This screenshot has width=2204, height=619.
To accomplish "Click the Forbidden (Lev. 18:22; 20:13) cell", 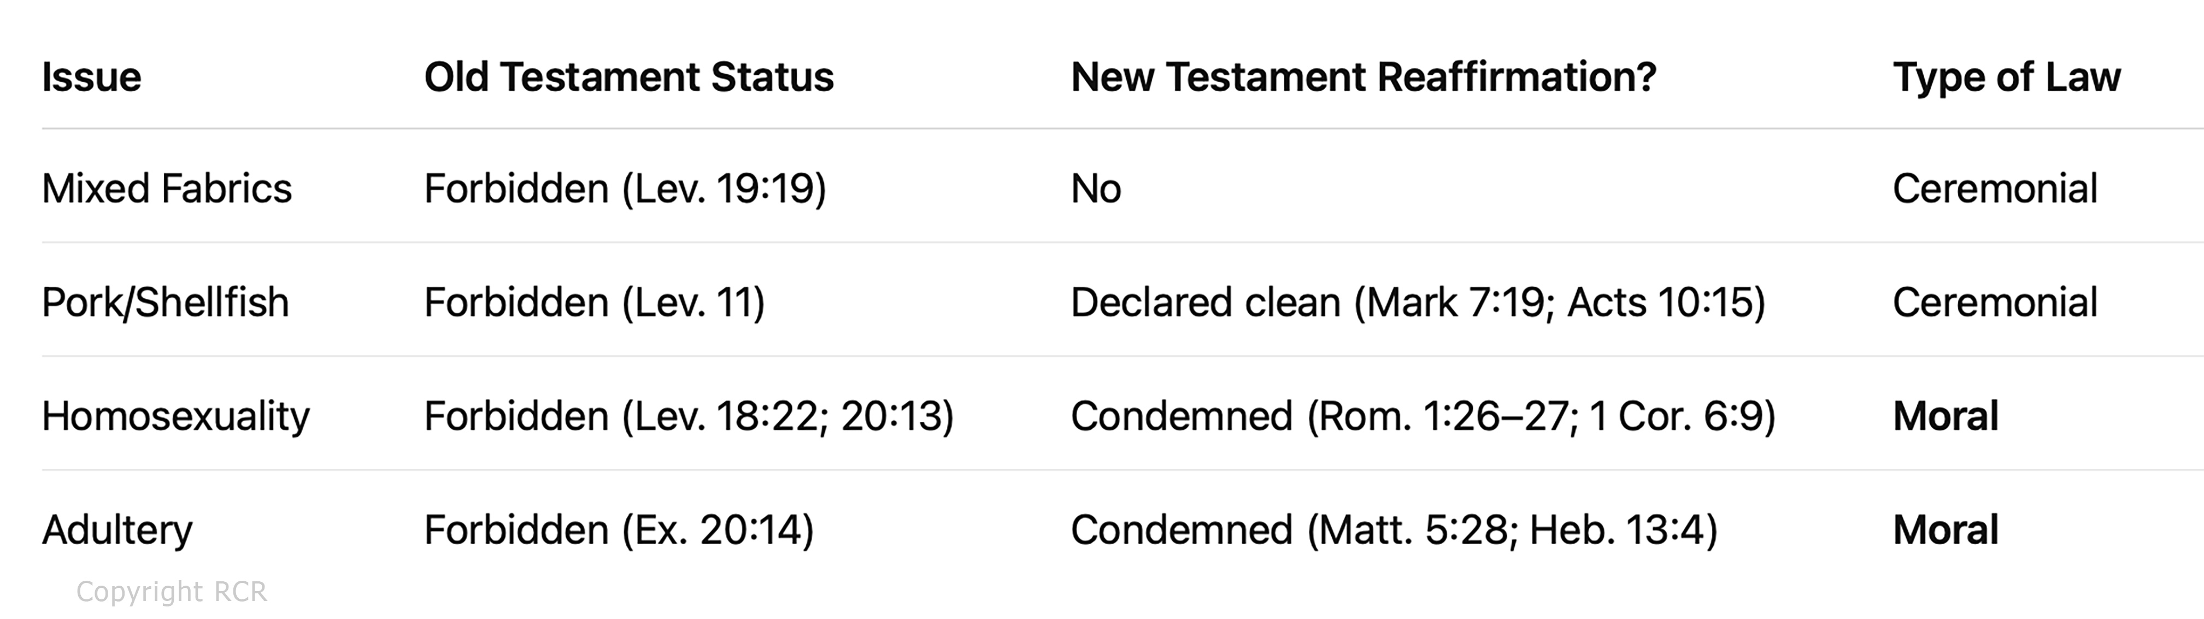I will point(689,416).
